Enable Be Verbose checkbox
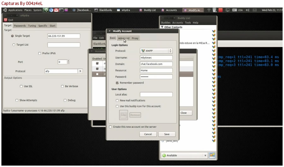Viewport: 284px width, 167px height. point(62,86)
